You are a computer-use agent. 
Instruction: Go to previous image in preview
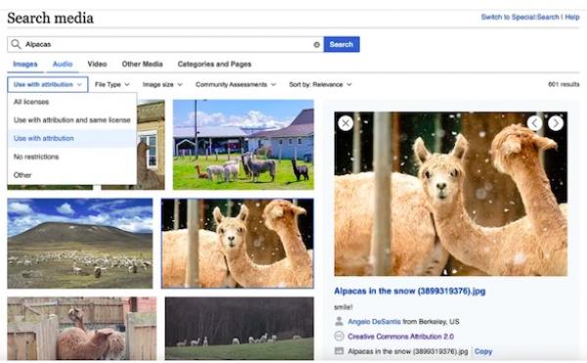(534, 122)
